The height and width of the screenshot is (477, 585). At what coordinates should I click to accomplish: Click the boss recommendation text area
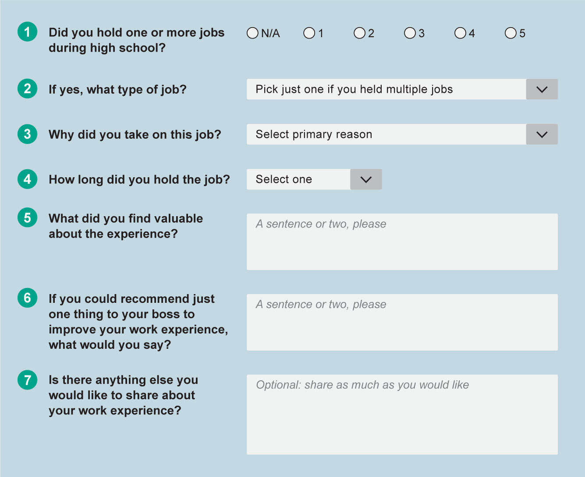(402, 322)
